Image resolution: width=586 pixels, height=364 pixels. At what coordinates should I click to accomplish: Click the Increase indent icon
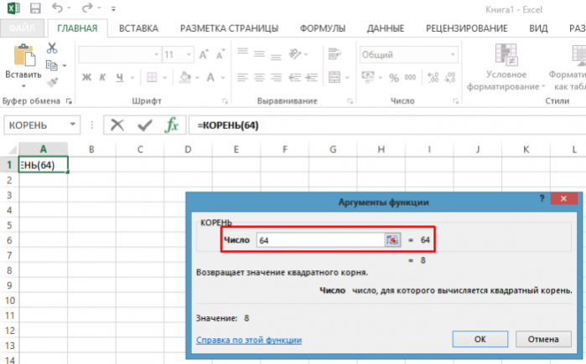311,77
